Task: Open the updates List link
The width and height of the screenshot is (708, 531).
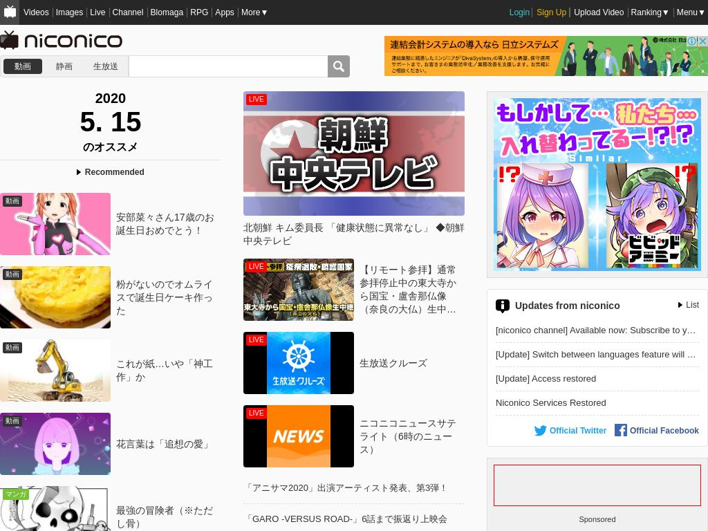Action: point(689,305)
